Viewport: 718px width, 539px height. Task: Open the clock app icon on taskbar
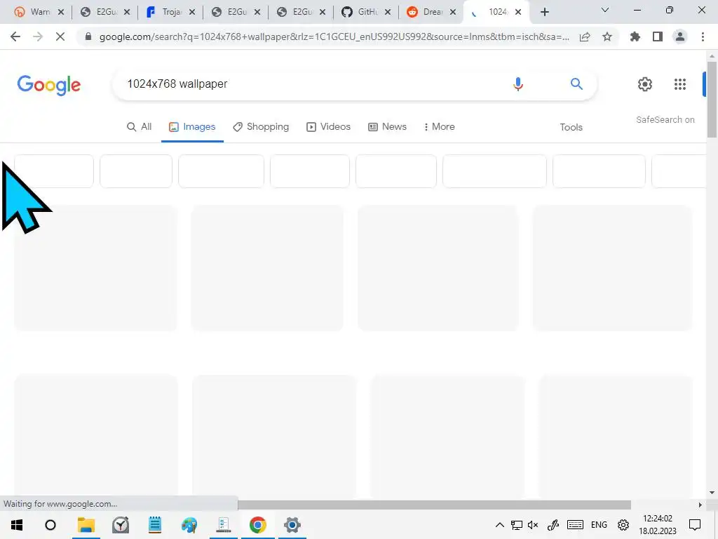tap(121, 525)
